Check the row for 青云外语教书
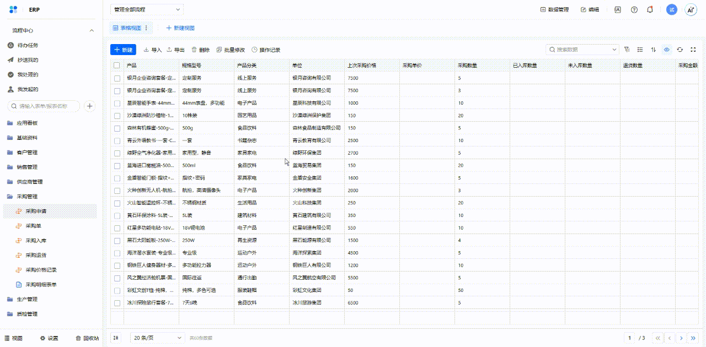 tap(117, 140)
